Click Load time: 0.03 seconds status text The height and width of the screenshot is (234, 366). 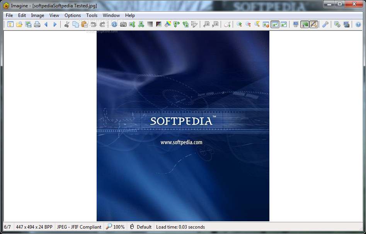pos(180,227)
